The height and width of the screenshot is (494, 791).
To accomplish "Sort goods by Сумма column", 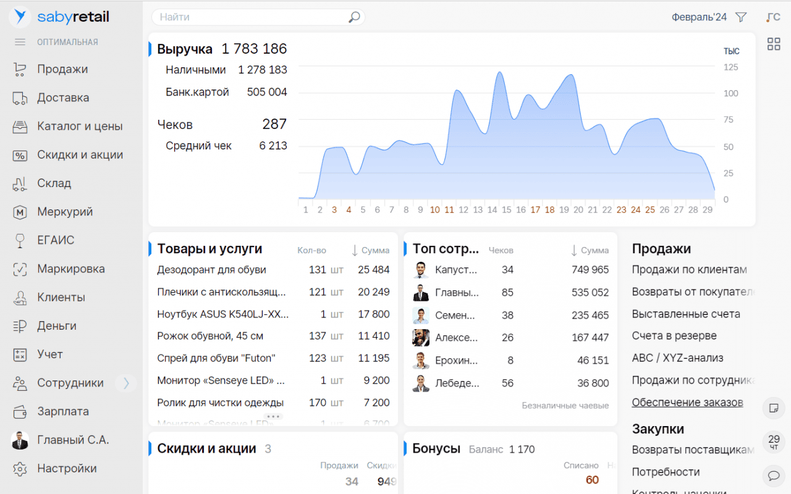I will pyautogui.click(x=371, y=250).
